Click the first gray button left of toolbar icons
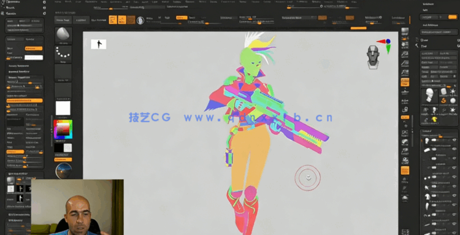 coord(63,20)
